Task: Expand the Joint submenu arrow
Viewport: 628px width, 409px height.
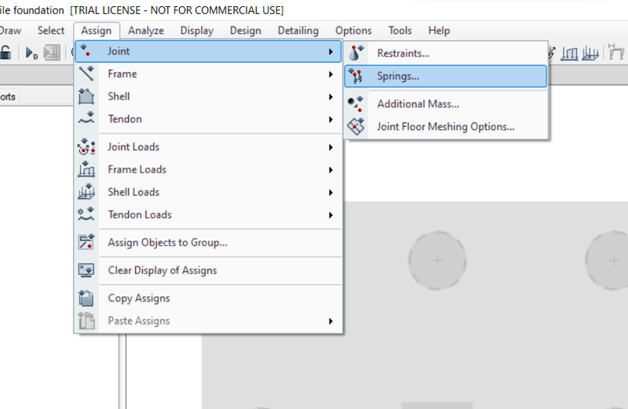Action: coord(330,52)
